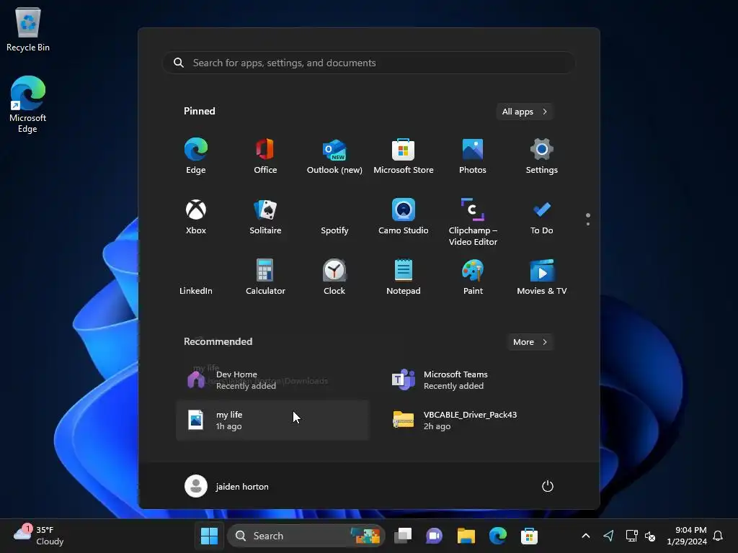Open Microsoft Teams from the recommended items
The width and height of the screenshot is (738, 553).
click(479, 380)
